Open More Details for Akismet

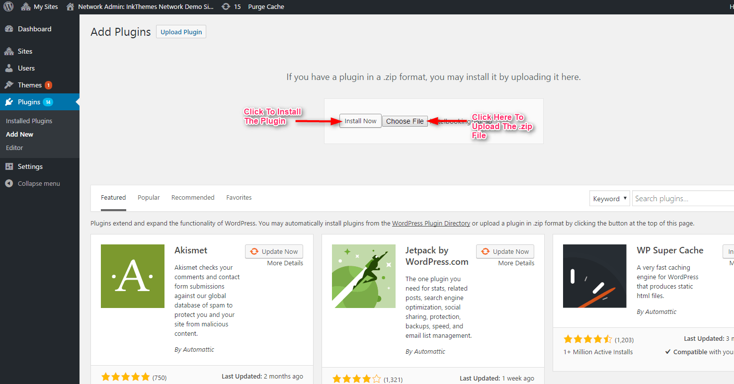coord(285,263)
